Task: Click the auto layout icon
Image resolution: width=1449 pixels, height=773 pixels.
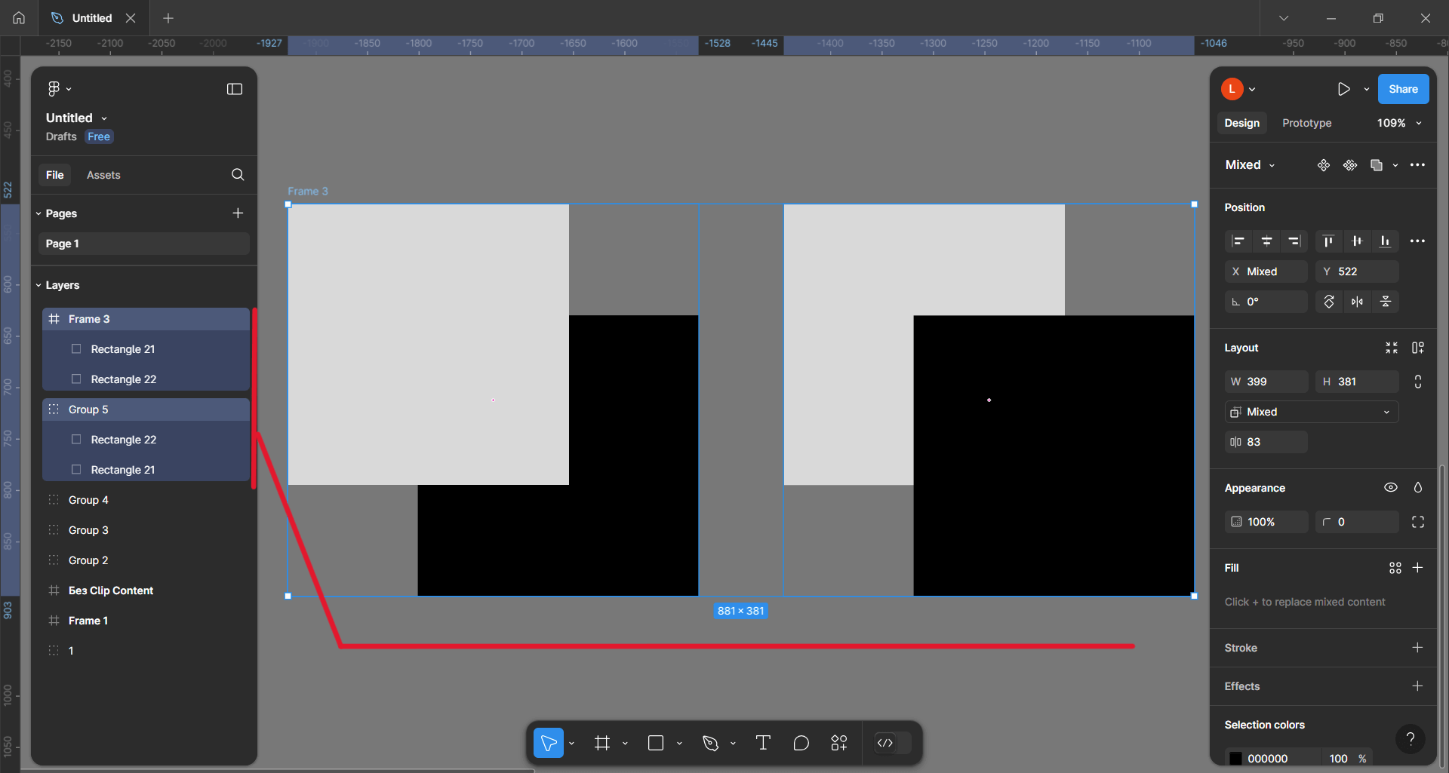Action: tap(1418, 348)
